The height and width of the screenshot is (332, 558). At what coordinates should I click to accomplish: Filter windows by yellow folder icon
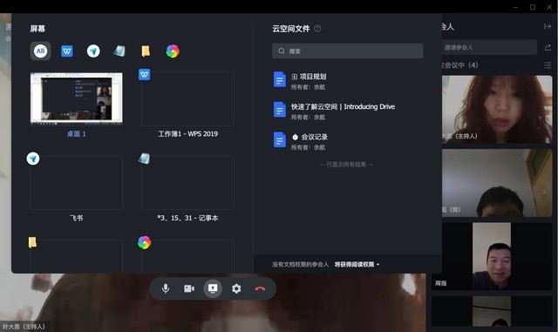pos(146,51)
